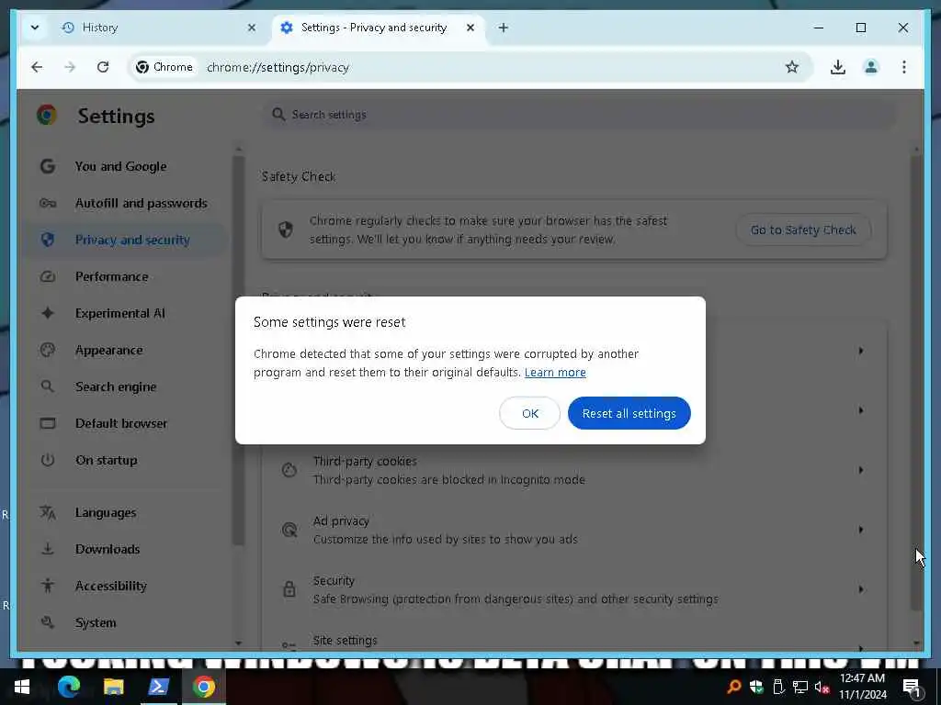The height and width of the screenshot is (705, 941).
Task: Click the forward navigation arrow
Action: pyautogui.click(x=70, y=67)
